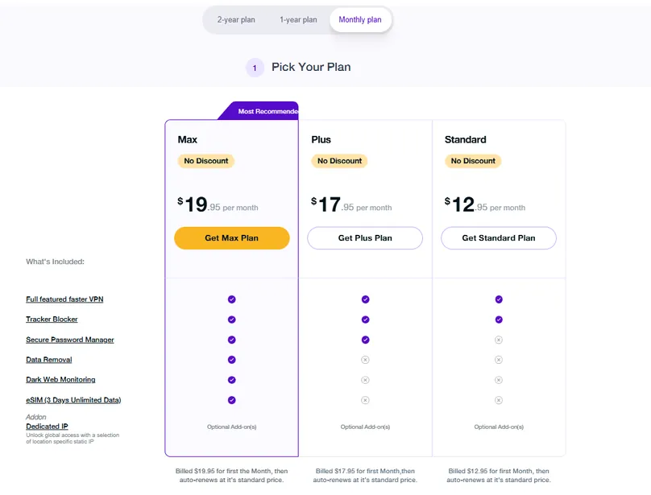Click the Max plan's No Discount badge
Image resolution: width=651 pixels, height=495 pixels.
click(x=206, y=161)
